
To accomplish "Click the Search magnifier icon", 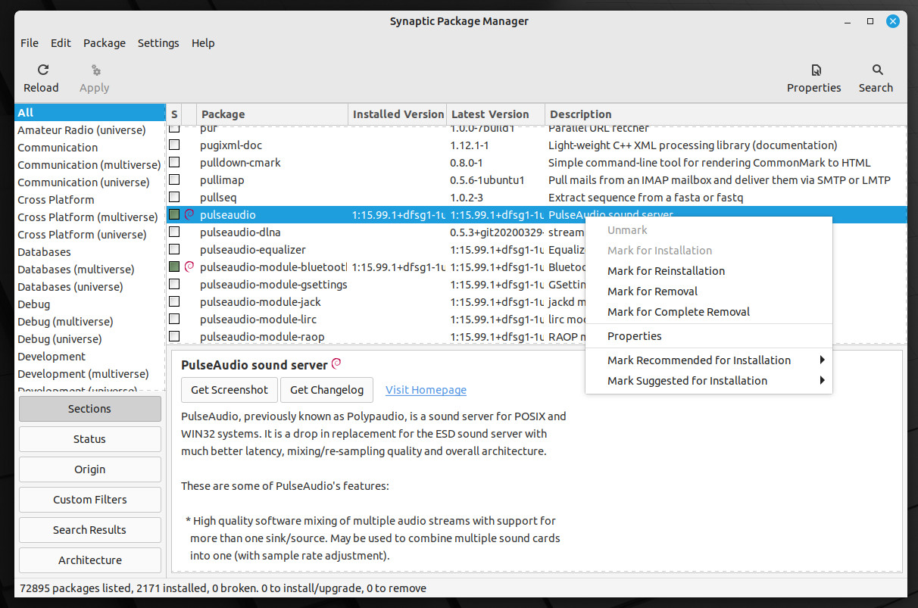I will pyautogui.click(x=878, y=70).
